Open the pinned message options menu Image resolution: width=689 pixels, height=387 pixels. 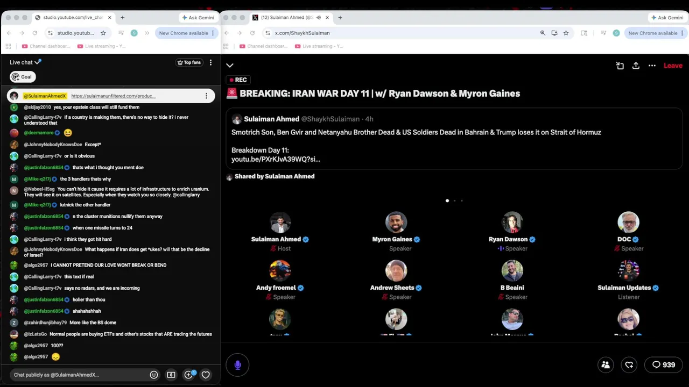click(x=206, y=96)
